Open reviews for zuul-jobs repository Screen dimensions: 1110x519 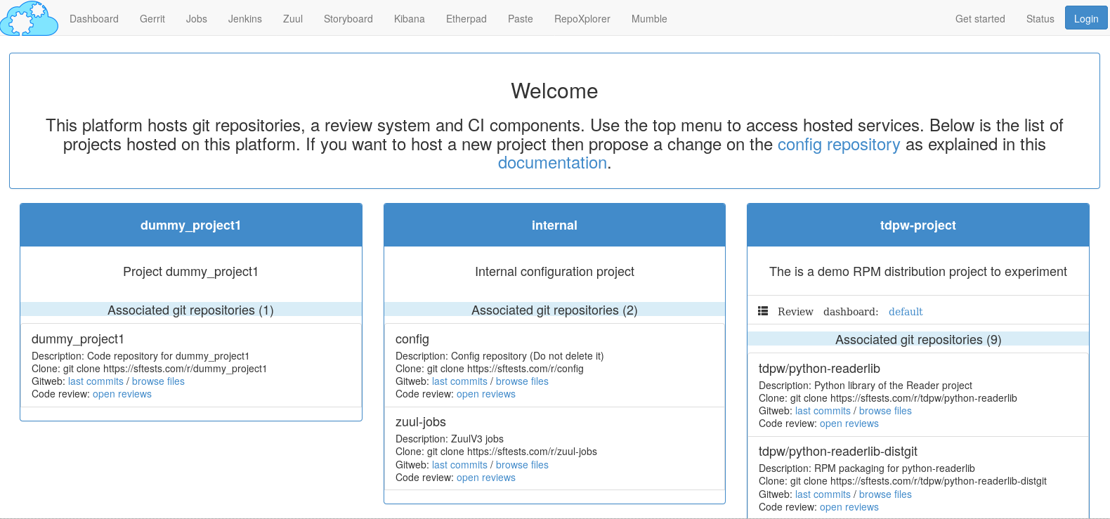485,478
